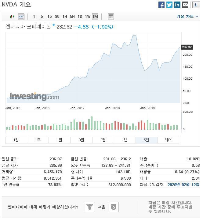The width and height of the screenshot is (203, 221).
Task: Set chart interval to 1W
Action: click(x=88, y=17)
